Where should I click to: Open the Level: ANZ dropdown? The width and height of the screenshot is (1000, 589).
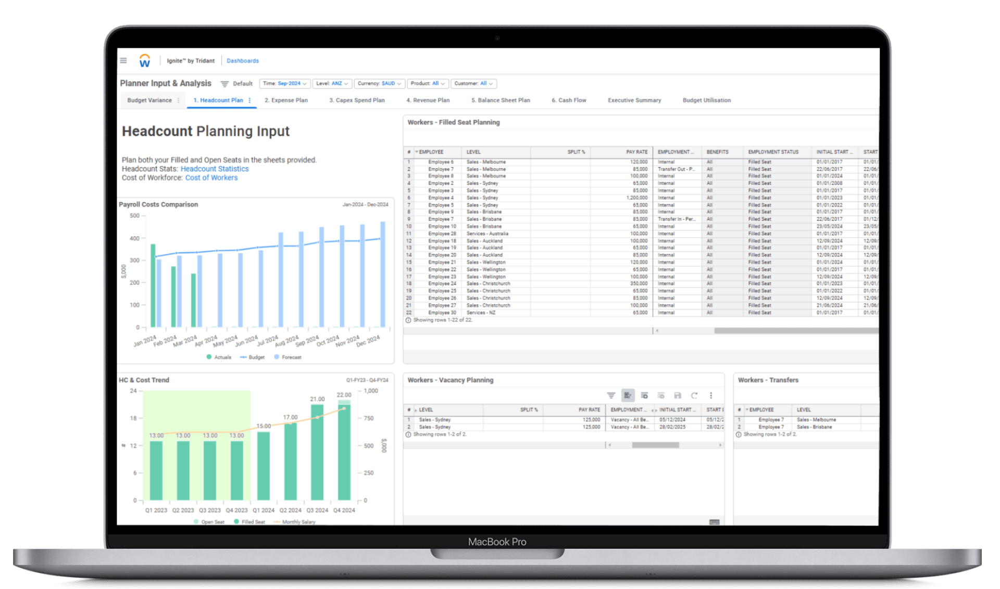point(332,83)
